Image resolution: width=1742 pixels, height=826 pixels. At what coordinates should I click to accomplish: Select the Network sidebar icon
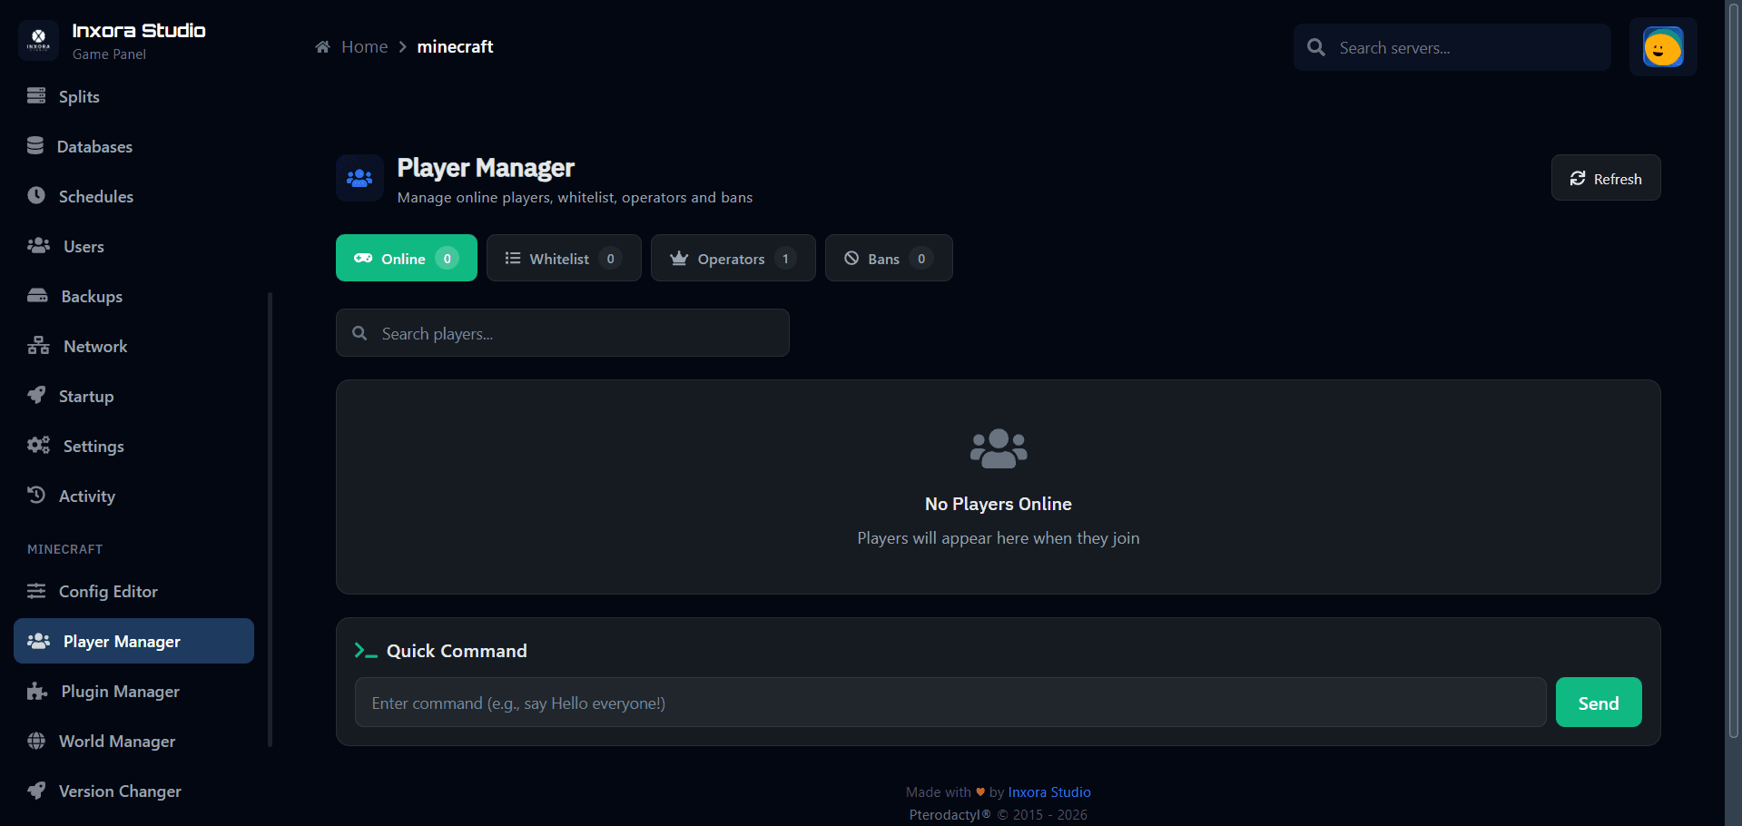click(36, 345)
